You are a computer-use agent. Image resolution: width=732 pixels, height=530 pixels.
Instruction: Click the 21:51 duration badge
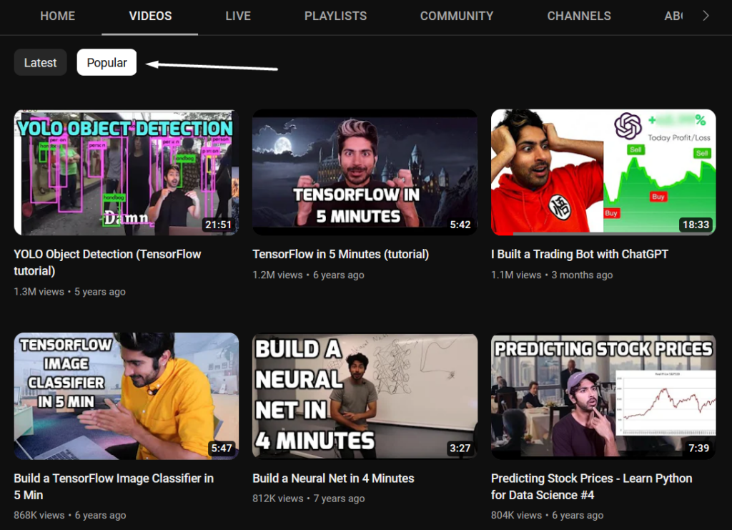tap(219, 225)
